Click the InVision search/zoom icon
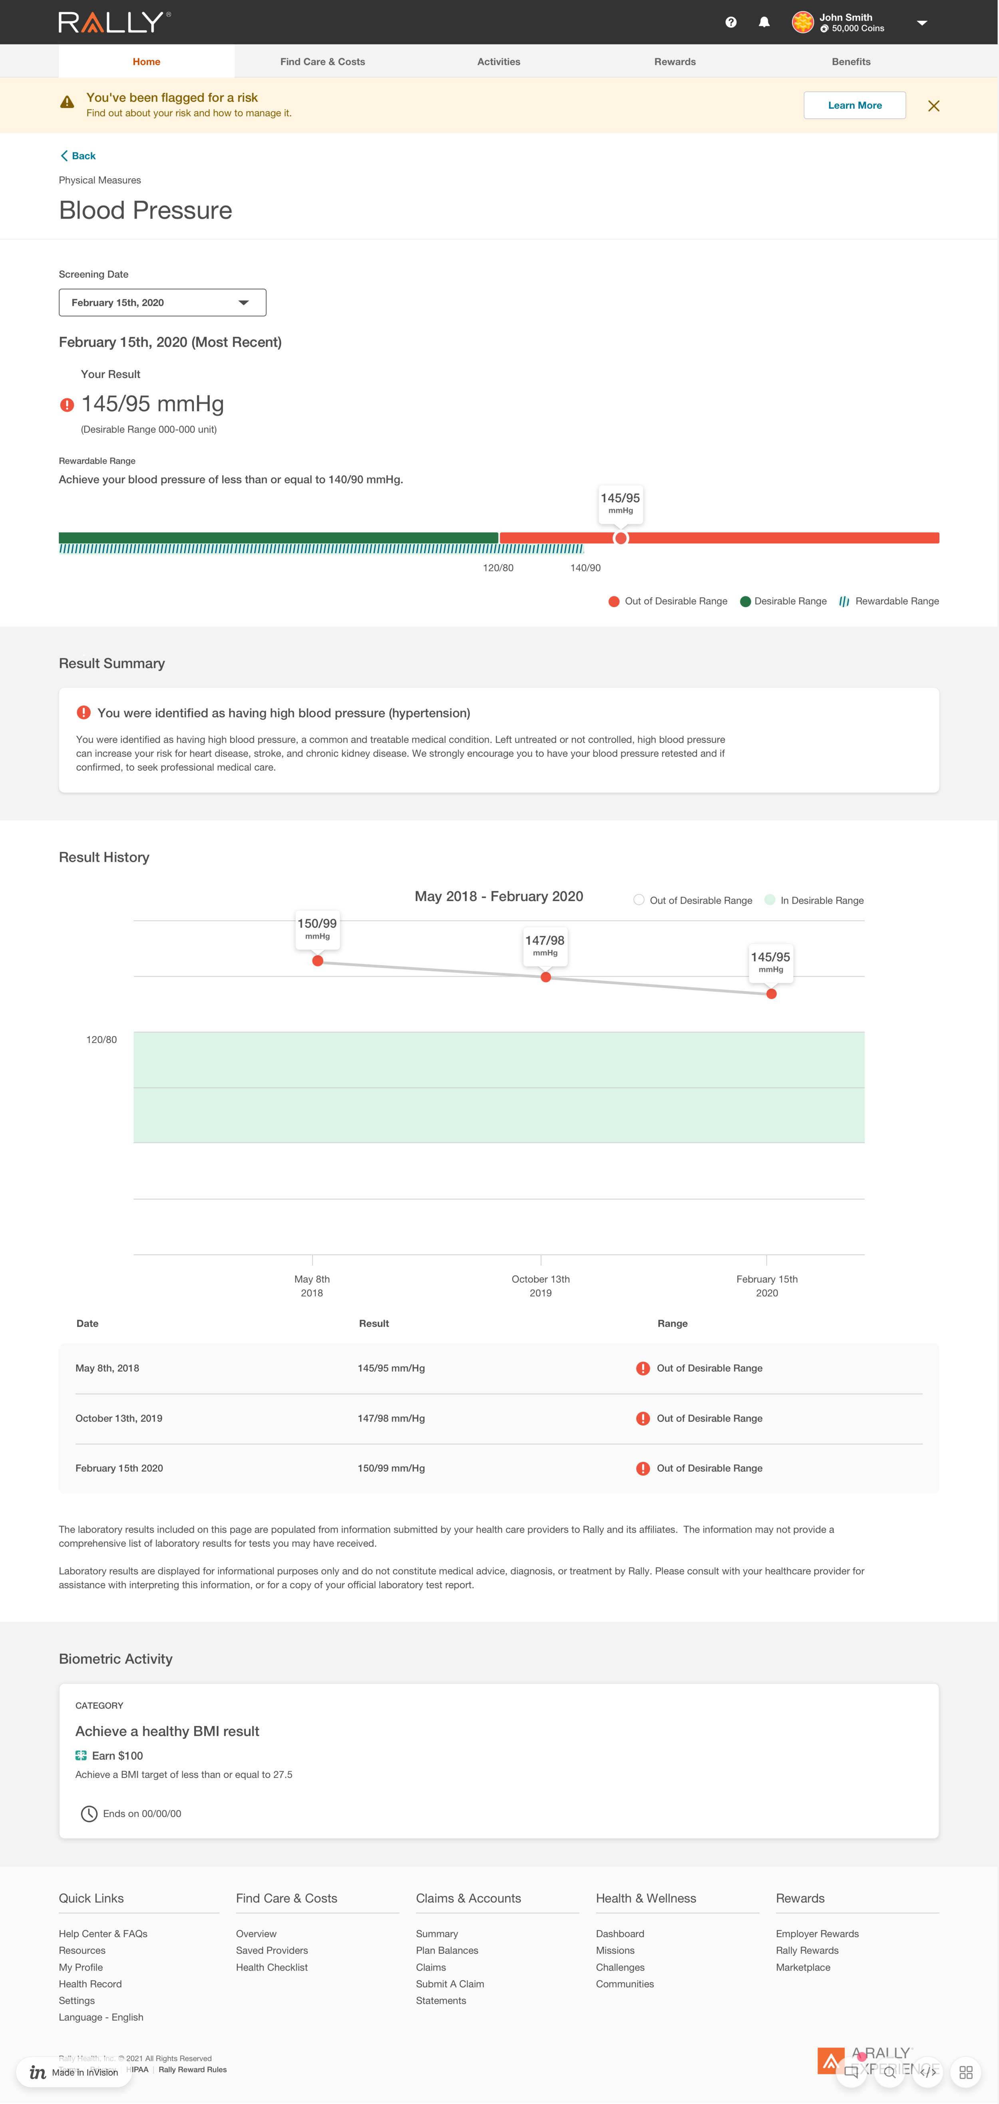 click(x=890, y=2072)
